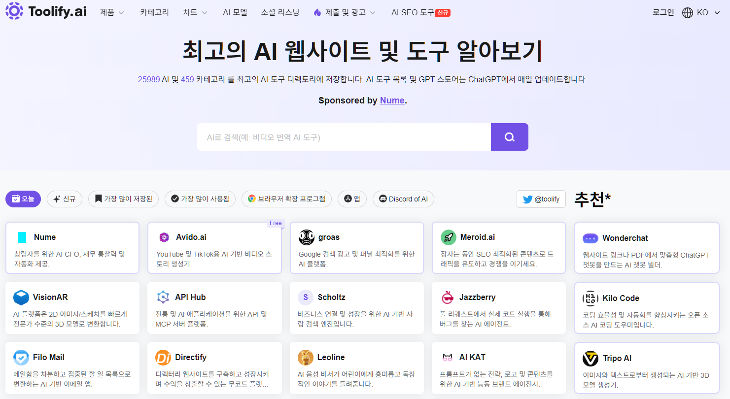Screen dimensions: 730x399
Task: Click the Leoline logo icon
Action: (x=306, y=358)
